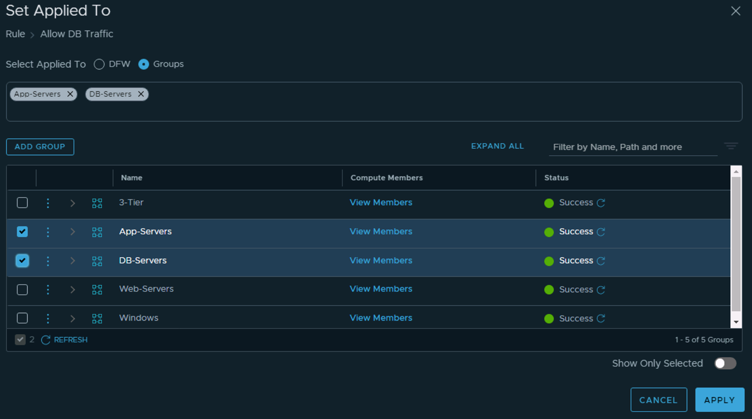The width and height of the screenshot is (752, 419).
Task: View Members of the App-Servers group
Action: 381,231
